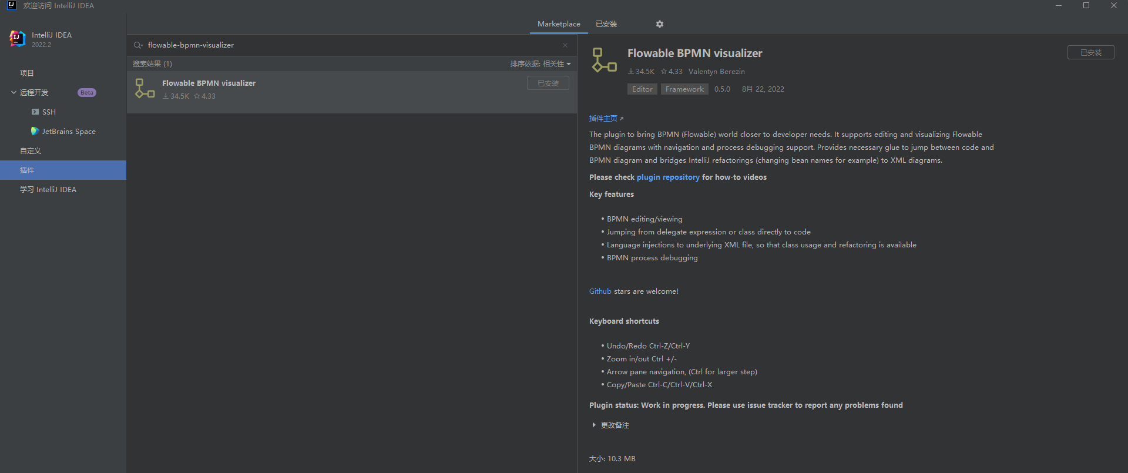
Task: Select Flowable BPMN visualizer result row
Action: [352, 92]
